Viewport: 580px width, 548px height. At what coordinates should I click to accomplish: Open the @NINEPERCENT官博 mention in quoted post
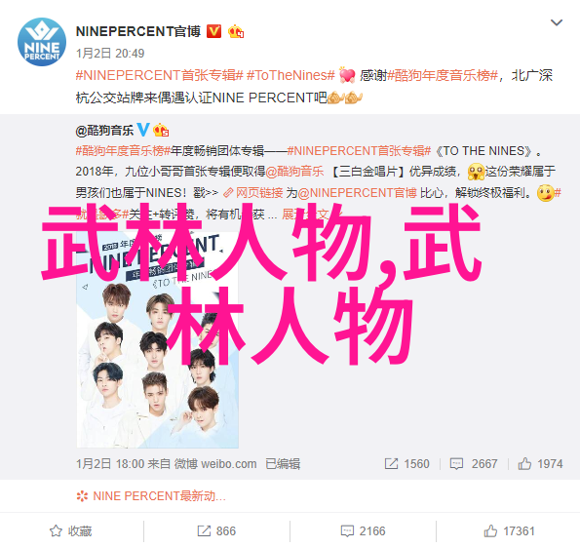(358, 193)
